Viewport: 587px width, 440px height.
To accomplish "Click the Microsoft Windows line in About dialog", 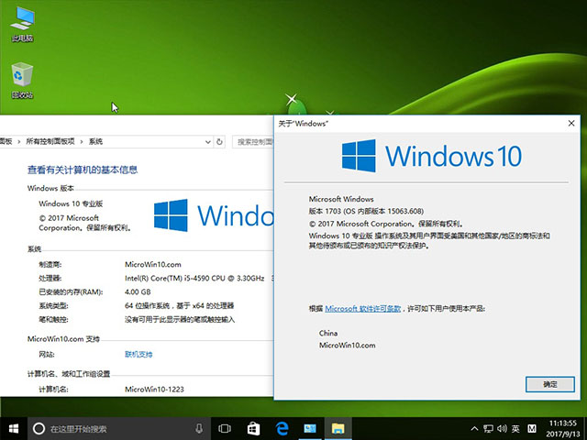I will coord(341,199).
